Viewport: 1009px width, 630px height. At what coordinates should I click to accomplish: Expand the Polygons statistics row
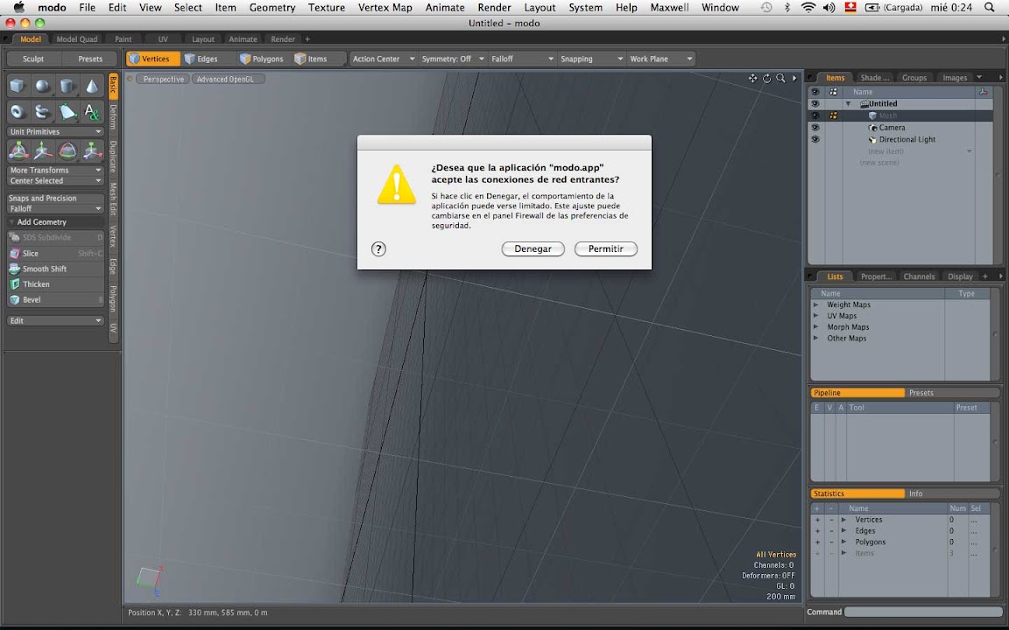pyautogui.click(x=843, y=542)
